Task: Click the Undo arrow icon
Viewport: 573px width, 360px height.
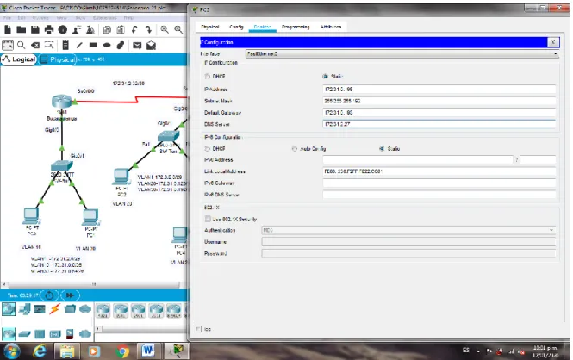Action: click(x=134, y=29)
